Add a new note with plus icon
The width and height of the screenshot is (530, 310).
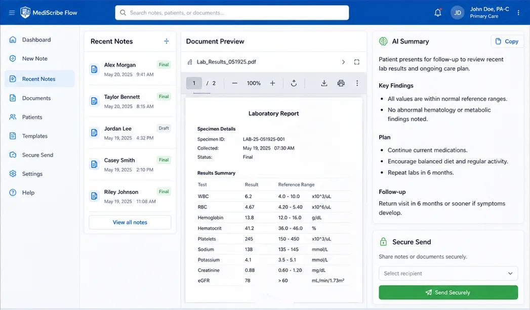point(167,41)
